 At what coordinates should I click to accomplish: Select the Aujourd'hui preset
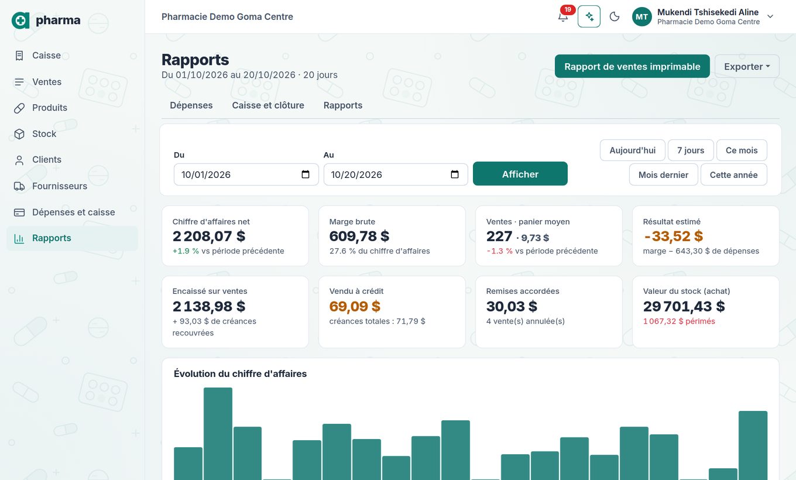click(633, 150)
